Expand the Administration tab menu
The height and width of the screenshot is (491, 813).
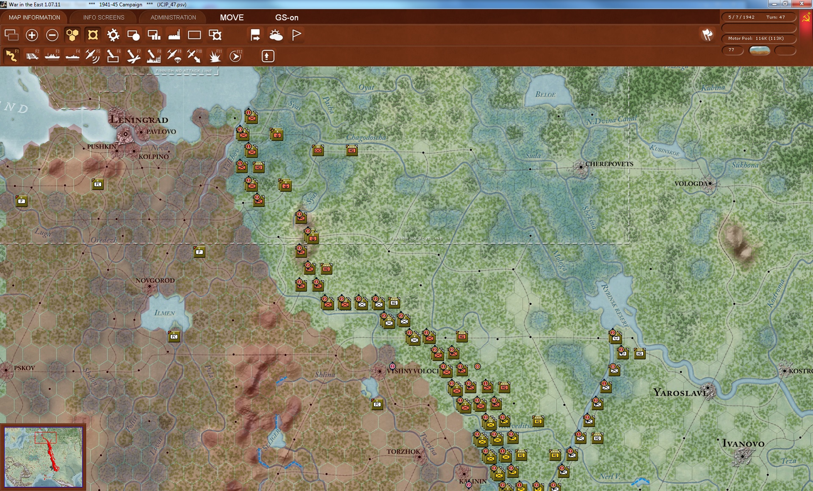click(x=173, y=17)
